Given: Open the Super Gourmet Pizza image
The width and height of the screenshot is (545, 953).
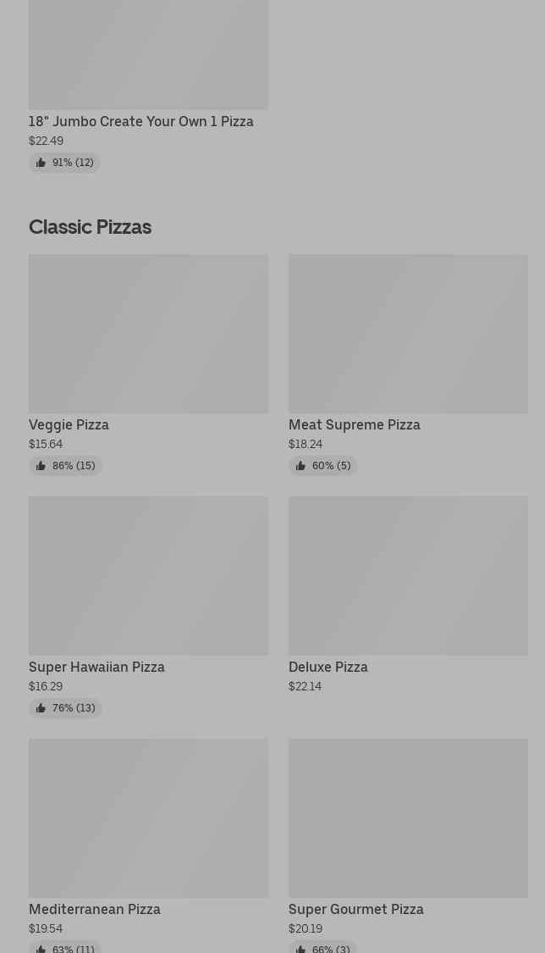Looking at the screenshot, I should 408,818.
